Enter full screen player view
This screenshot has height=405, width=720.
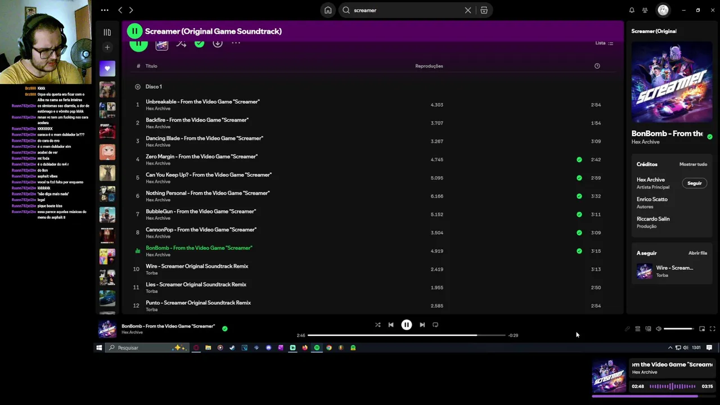coord(712,328)
